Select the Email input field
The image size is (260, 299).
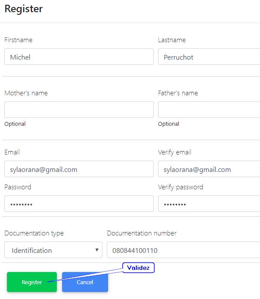79,169
